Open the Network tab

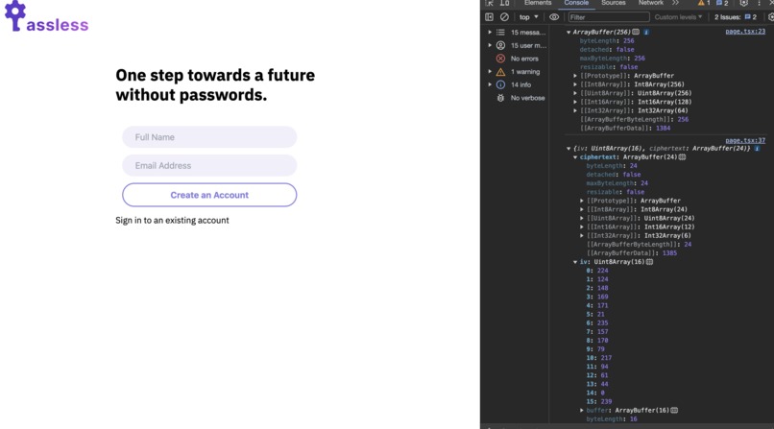(650, 3)
